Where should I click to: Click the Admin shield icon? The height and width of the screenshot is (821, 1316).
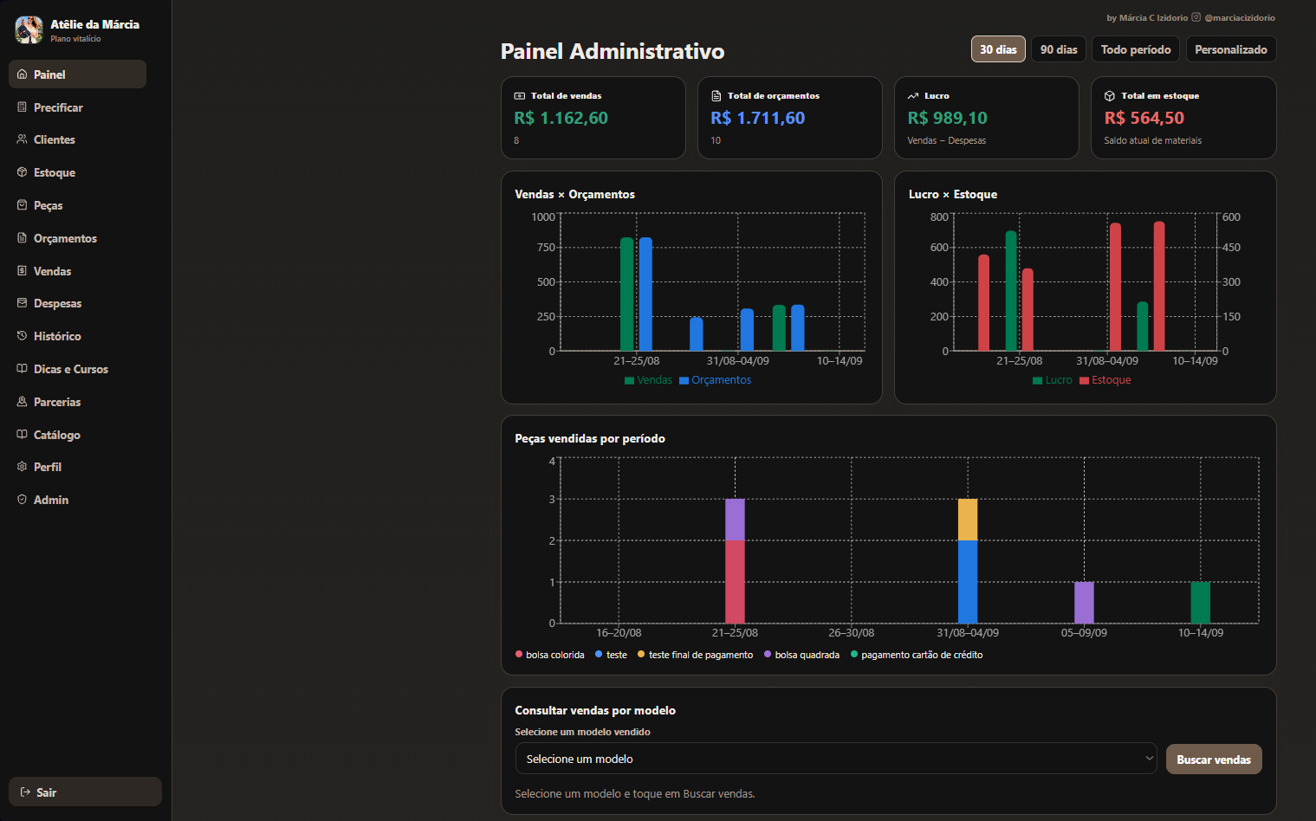(x=22, y=500)
